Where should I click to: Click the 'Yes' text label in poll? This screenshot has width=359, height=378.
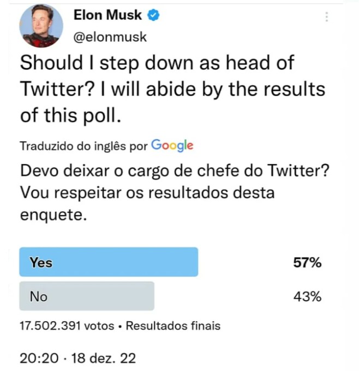point(41,263)
